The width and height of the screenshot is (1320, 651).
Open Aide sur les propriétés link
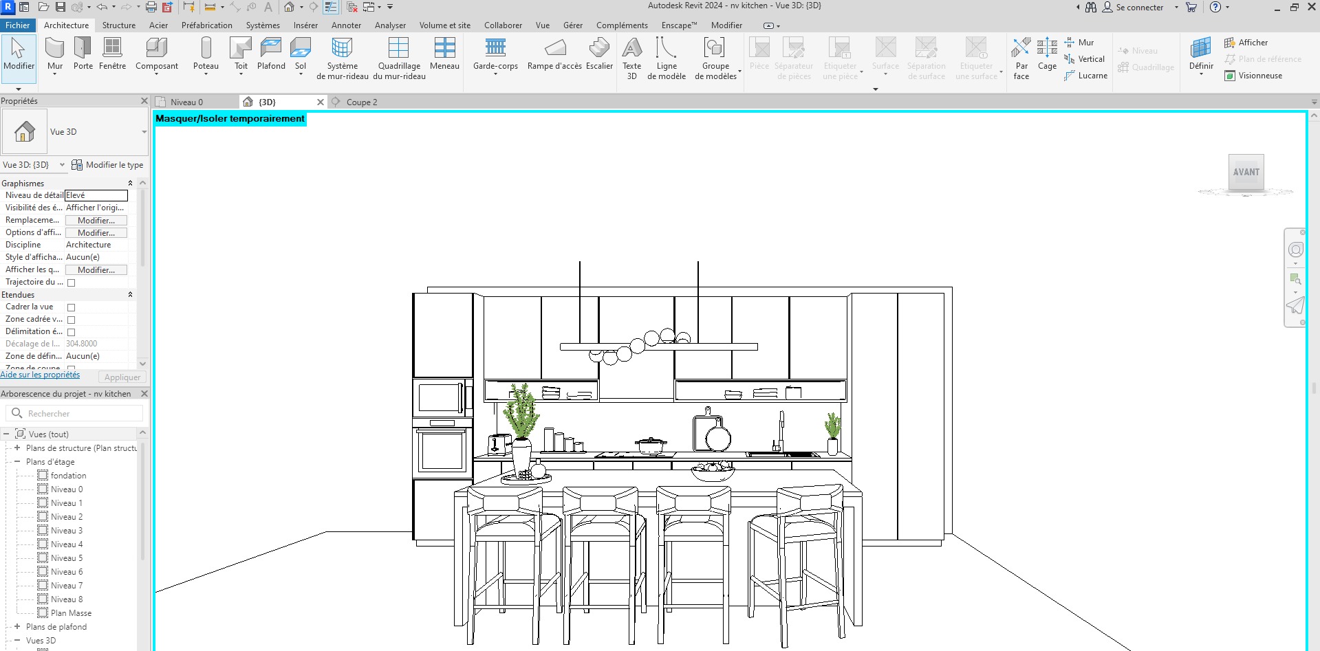click(40, 375)
